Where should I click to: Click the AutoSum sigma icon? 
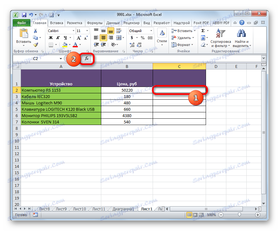pyautogui.click(x=203, y=31)
